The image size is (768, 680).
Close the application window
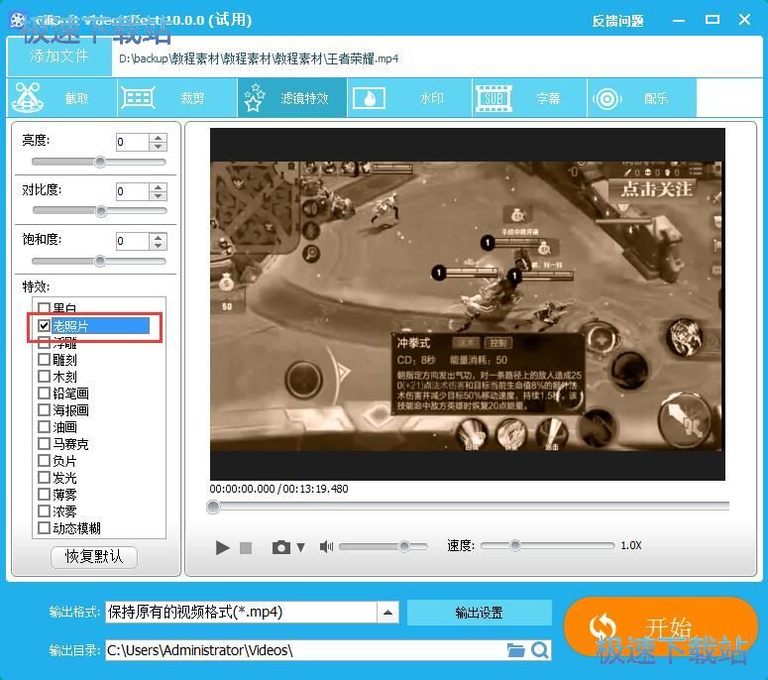[744, 20]
